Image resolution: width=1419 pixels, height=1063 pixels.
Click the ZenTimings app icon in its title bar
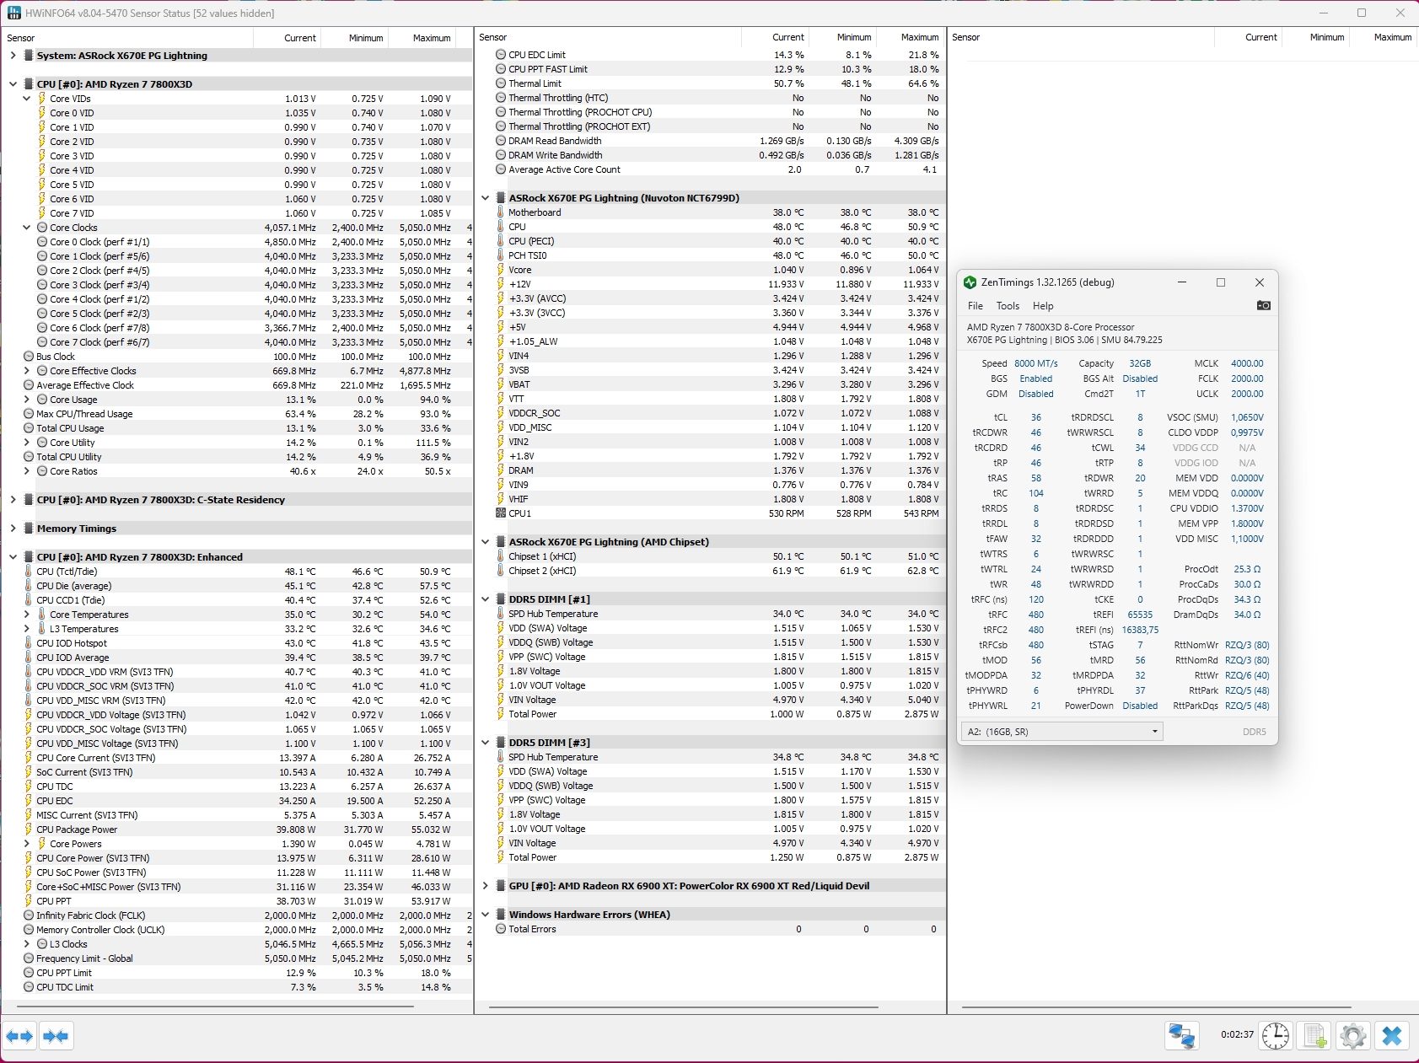970,282
